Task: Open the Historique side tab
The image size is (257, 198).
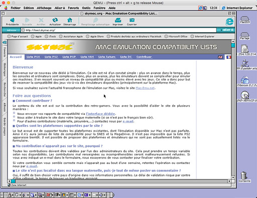Action: point(5,70)
